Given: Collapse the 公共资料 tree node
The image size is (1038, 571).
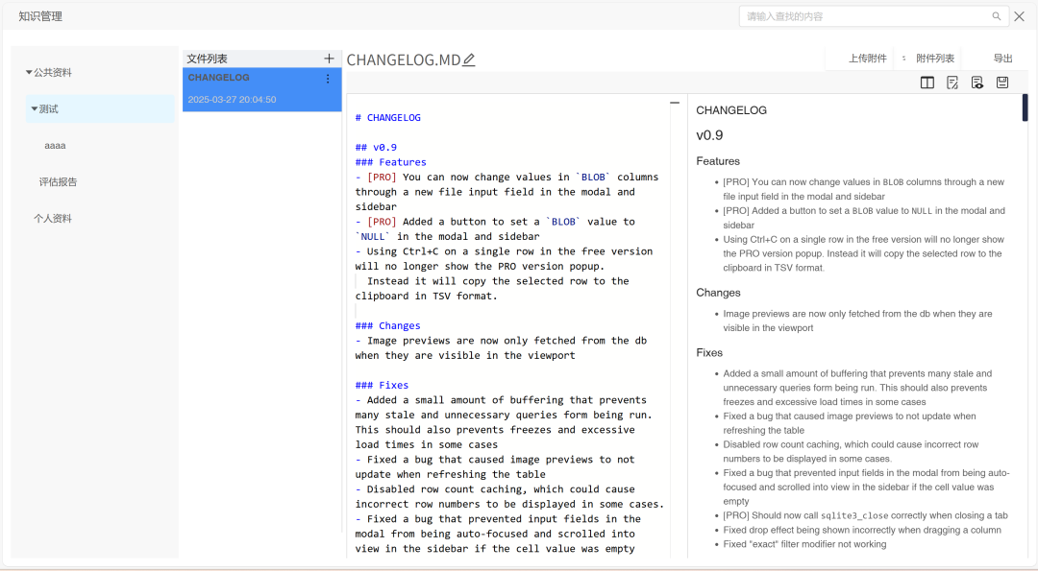Looking at the screenshot, I should [x=29, y=72].
